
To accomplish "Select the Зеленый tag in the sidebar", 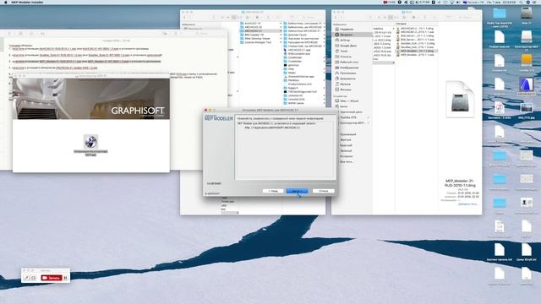I will pyautogui.click(x=346, y=150).
